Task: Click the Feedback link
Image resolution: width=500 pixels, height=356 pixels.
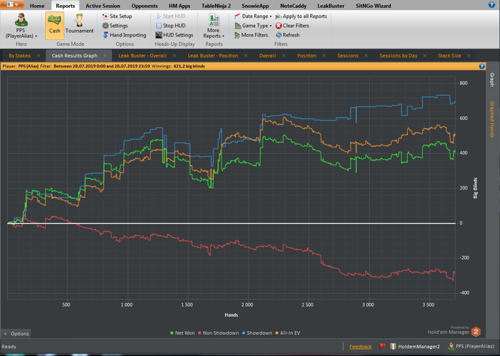Action: click(x=360, y=347)
